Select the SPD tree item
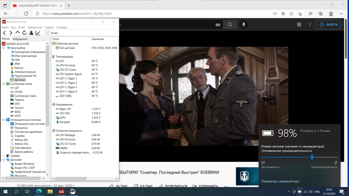Image resolution: width=349 pixels, height=196 pixels. coord(15,104)
